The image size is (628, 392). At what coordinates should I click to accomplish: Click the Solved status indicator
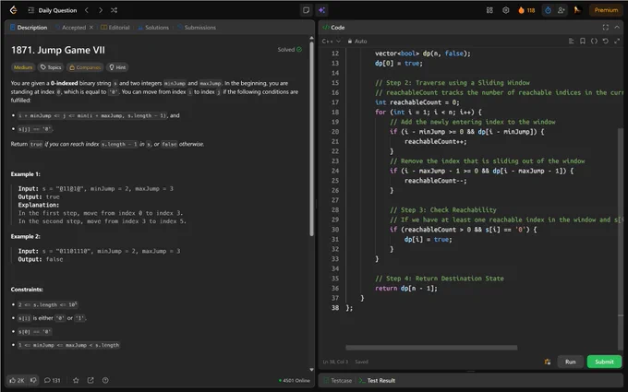(x=290, y=50)
